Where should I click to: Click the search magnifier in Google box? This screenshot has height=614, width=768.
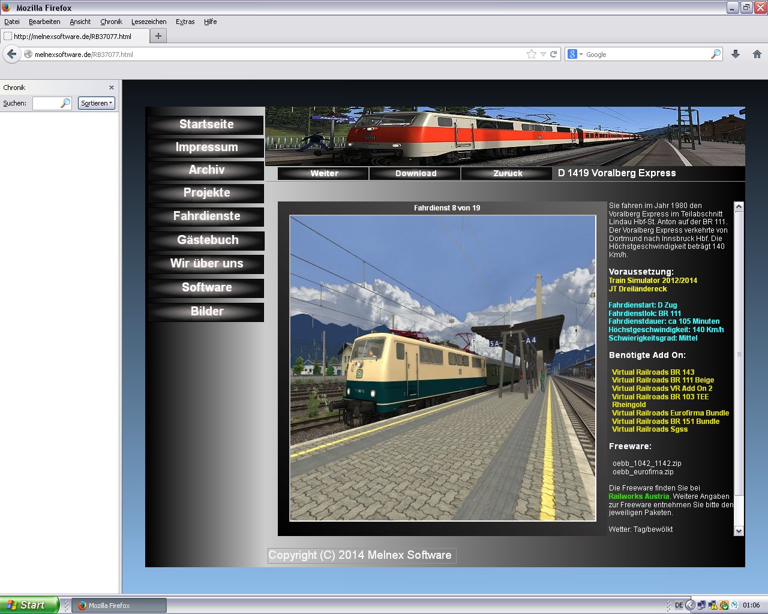click(x=715, y=54)
